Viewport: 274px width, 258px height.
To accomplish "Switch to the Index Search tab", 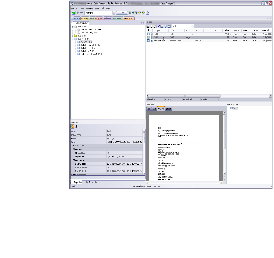I will [x=129, y=18].
